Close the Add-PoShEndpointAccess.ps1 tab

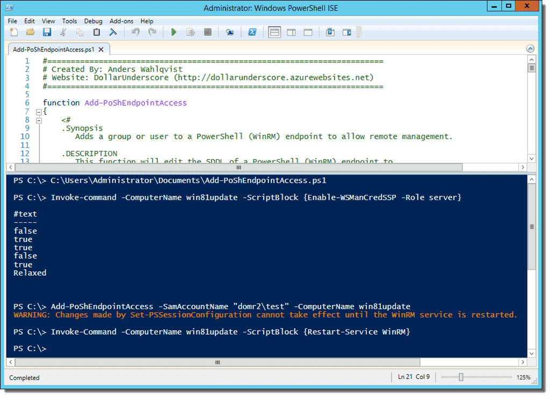pyautogui.click(x=100, y=48)
